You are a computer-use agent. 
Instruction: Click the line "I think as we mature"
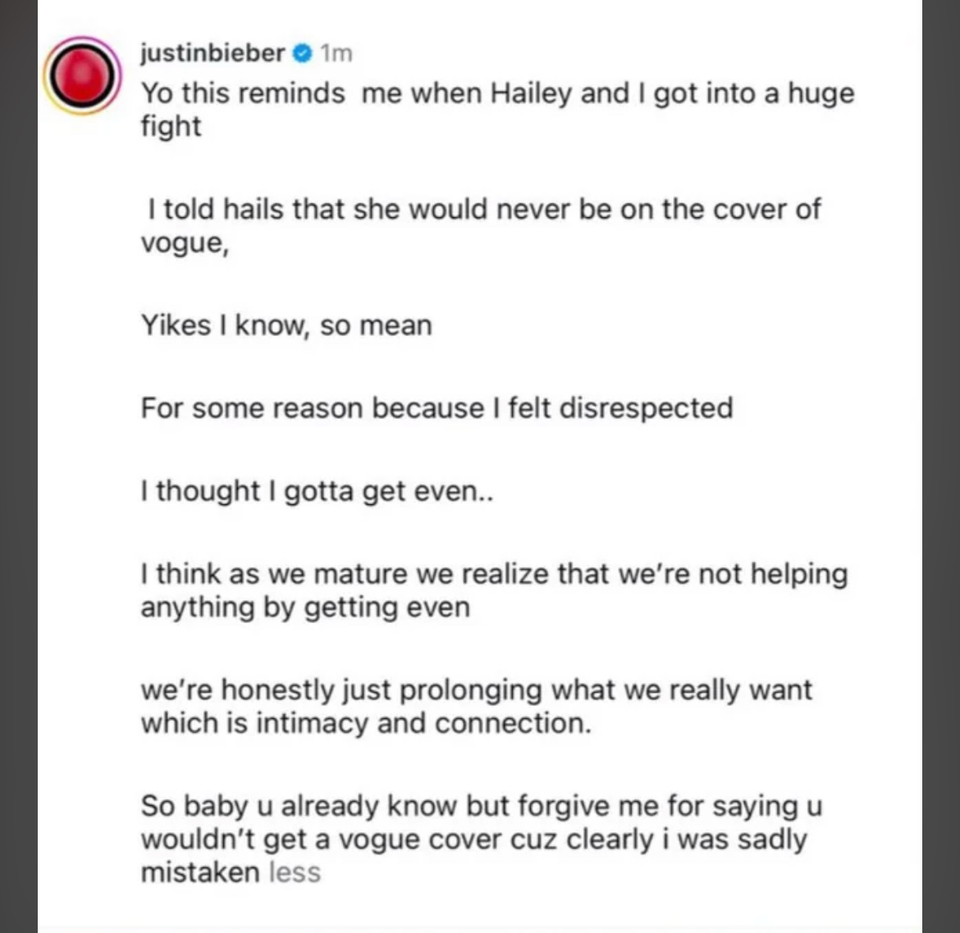(494, 575)
